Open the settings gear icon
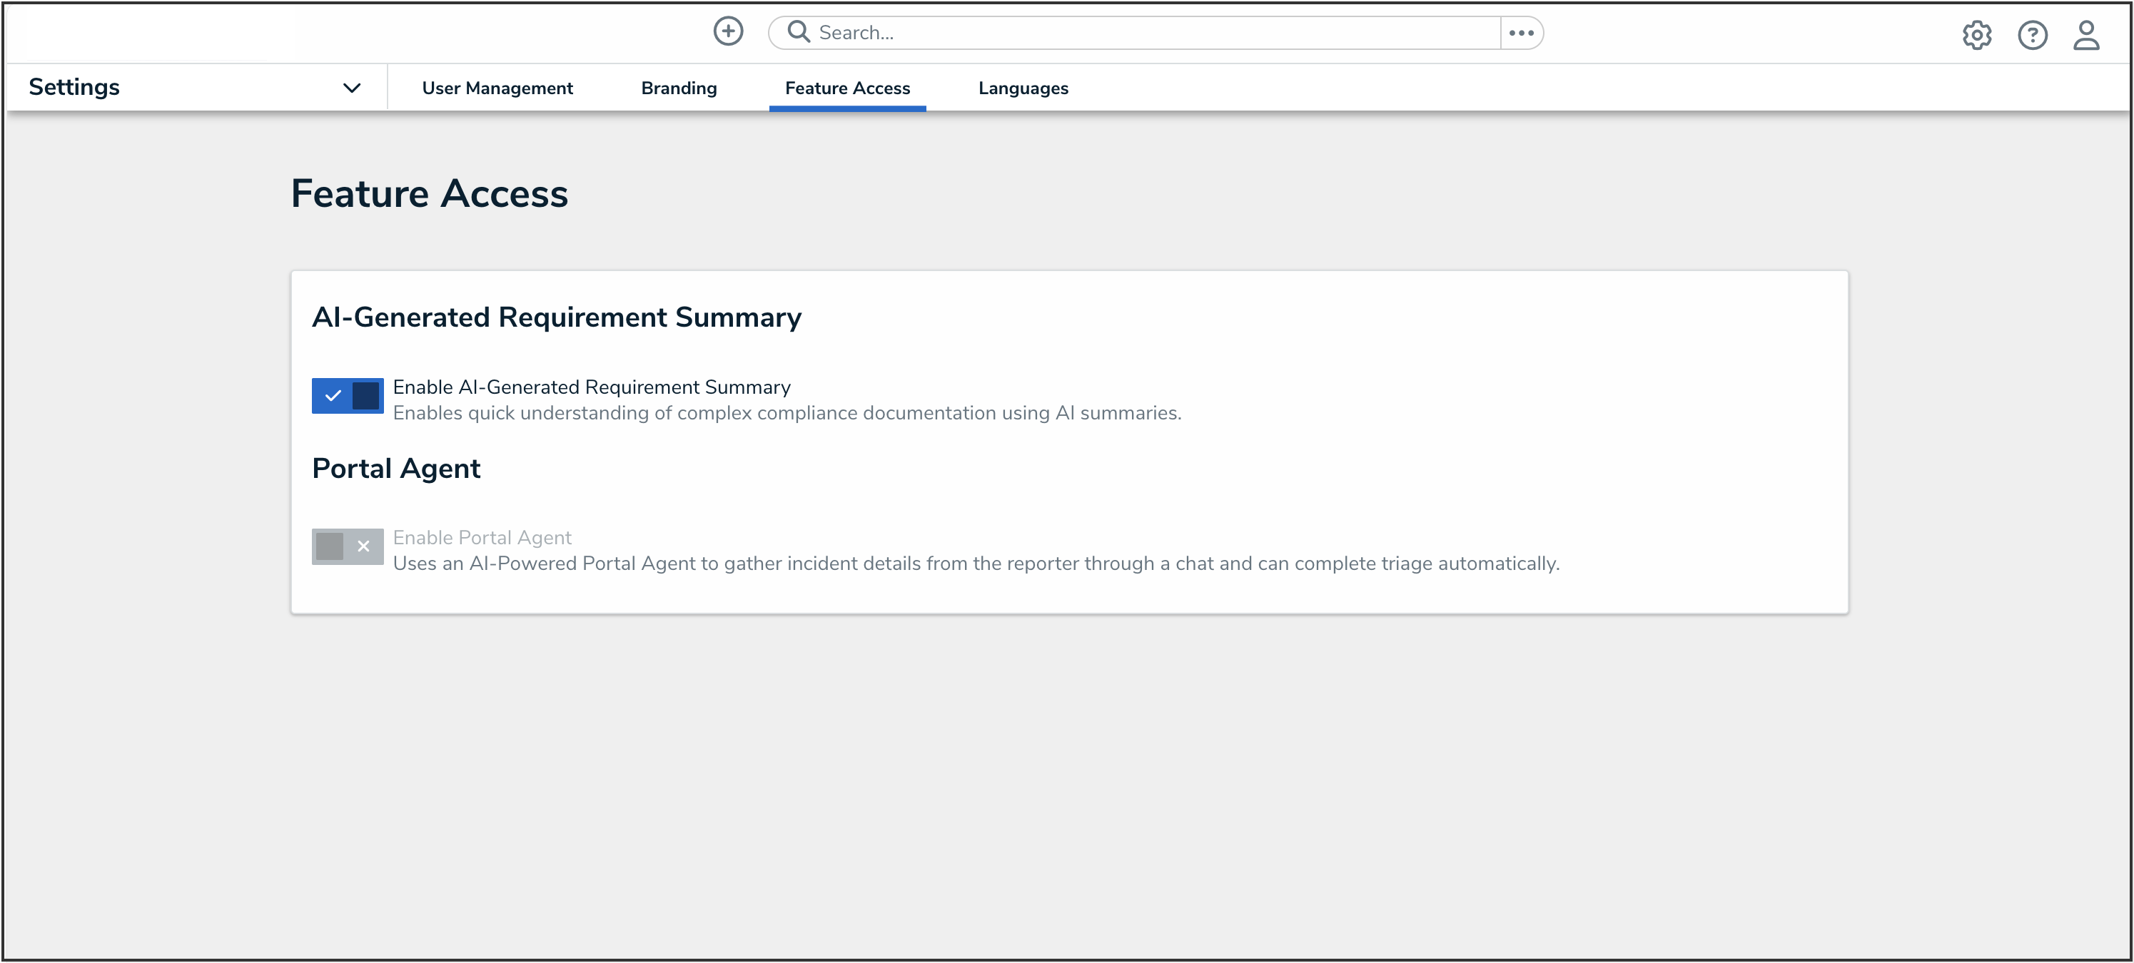 click(x=1978, y=35)
